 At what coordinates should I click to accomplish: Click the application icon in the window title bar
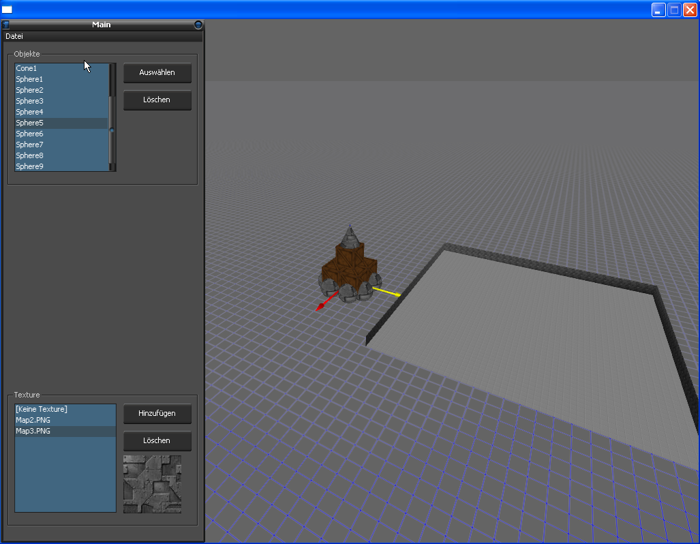(7, 10)
